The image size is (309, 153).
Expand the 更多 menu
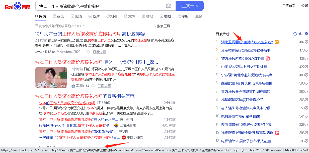pos(199,16)
